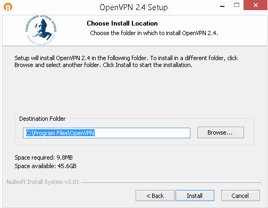Click the Nullsoft Install System v3.01 text
Screen dimensions: 268x208
[x=43, y=182]
